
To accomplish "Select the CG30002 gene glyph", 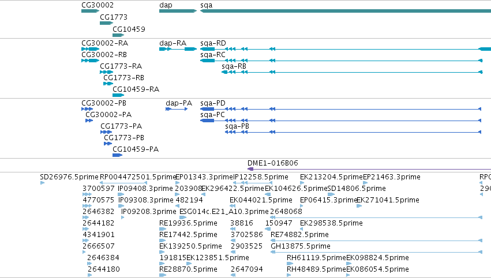I will coord(90,11).
